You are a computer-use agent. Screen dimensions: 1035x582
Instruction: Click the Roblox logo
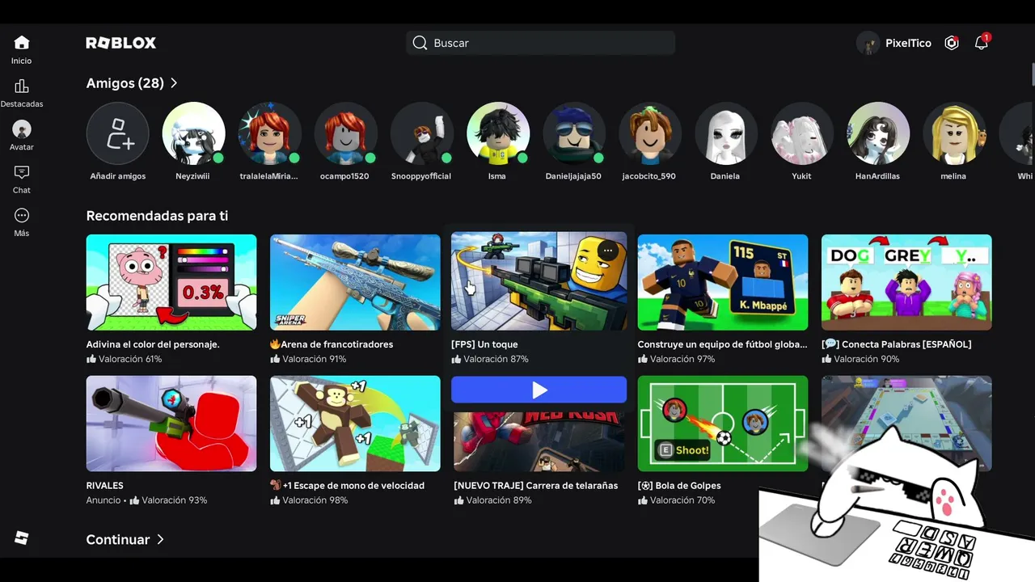(x=121, y=43)
